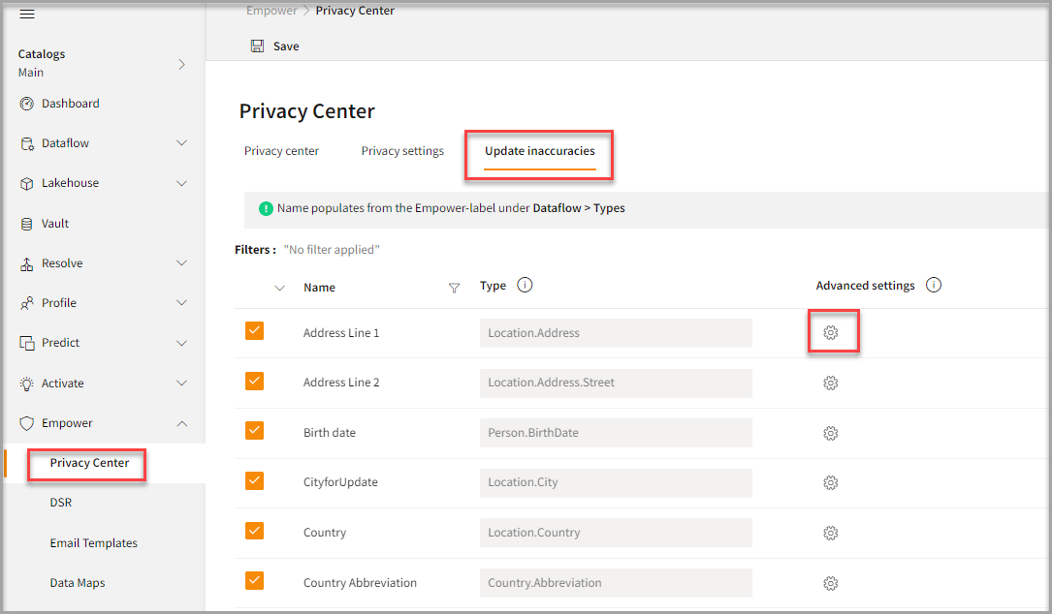This screenshot has height=614, width=1052.
Task: Select the Privacy center tab
Action: point(281,151)
